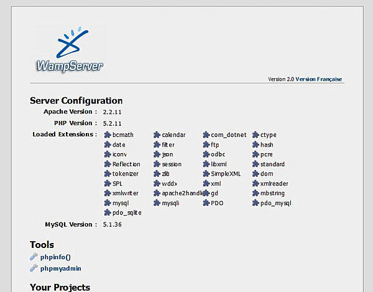This screenshot has width=373, height=292.
Task: Click the puzzle icon next to ctype
Action: 256,135
